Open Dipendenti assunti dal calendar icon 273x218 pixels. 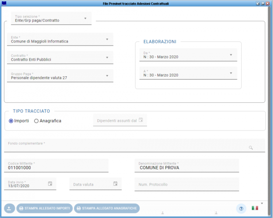pos(141,120)
